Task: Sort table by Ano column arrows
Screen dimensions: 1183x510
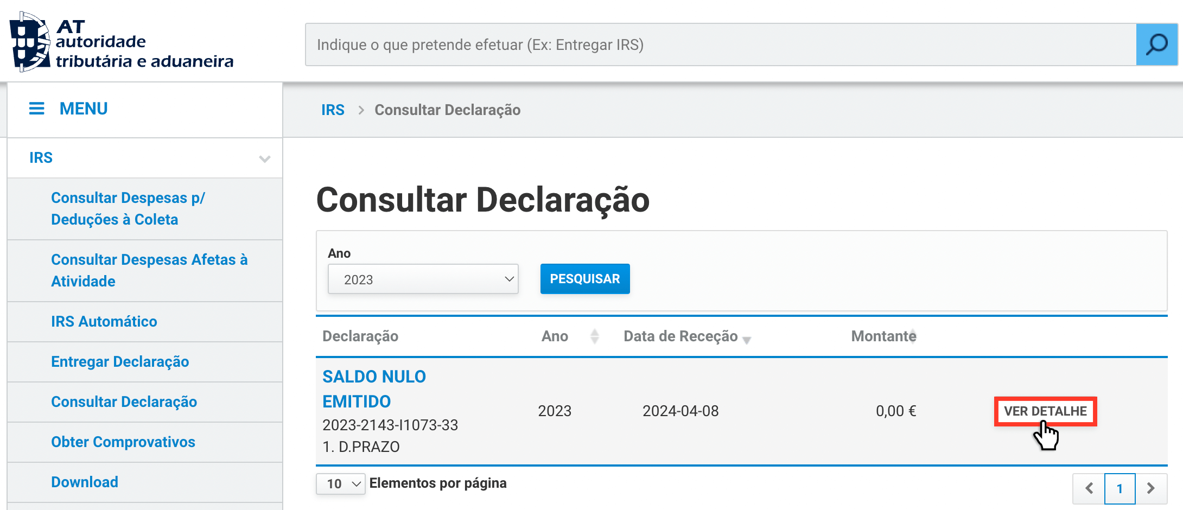Action: pos(595,336)
